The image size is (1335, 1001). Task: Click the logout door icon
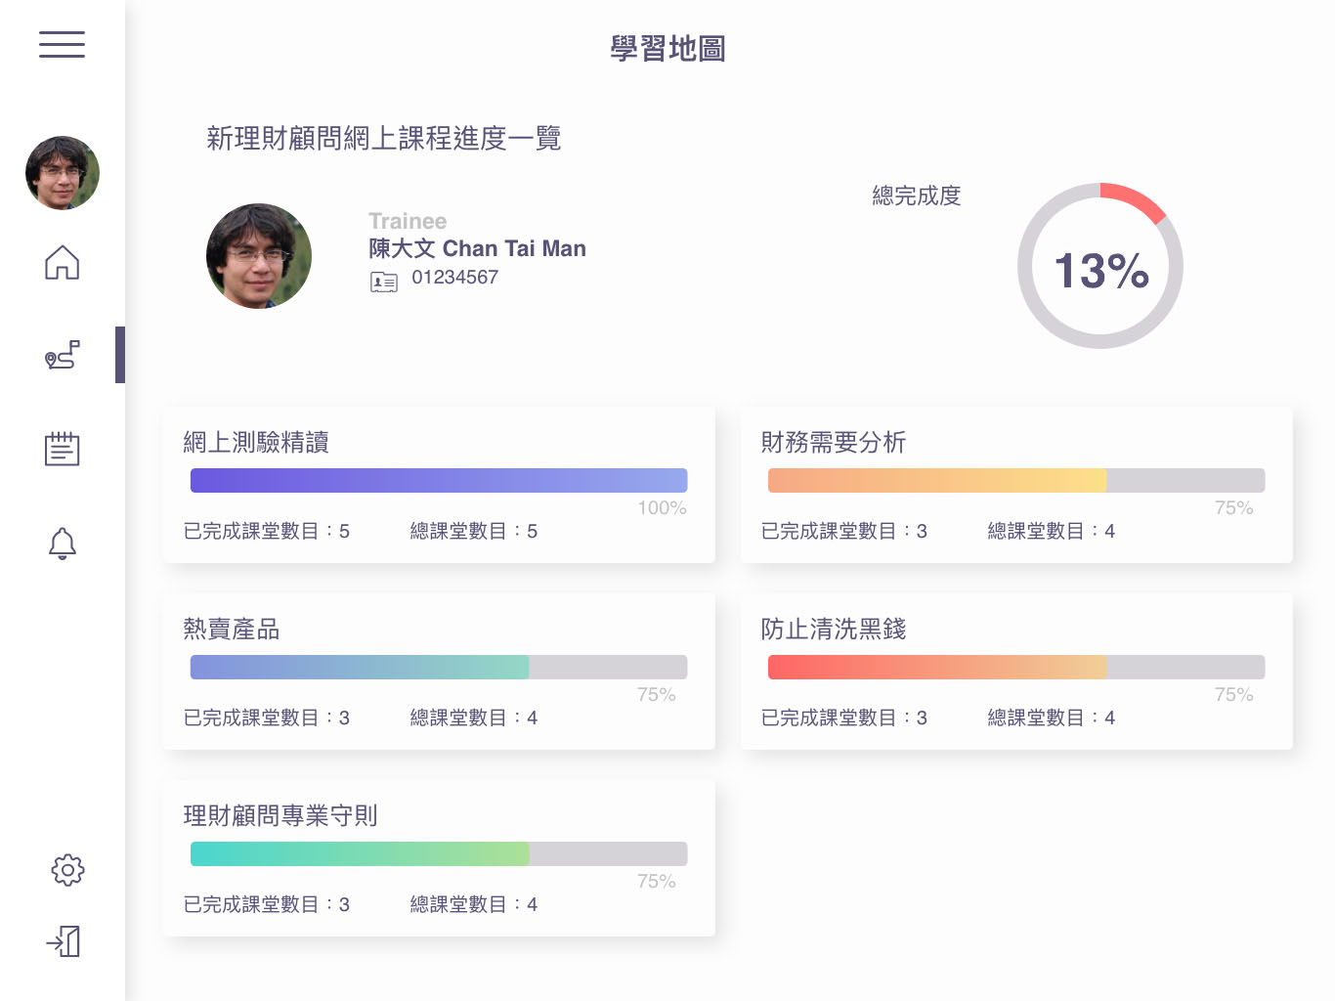click(x=64, y=941)
